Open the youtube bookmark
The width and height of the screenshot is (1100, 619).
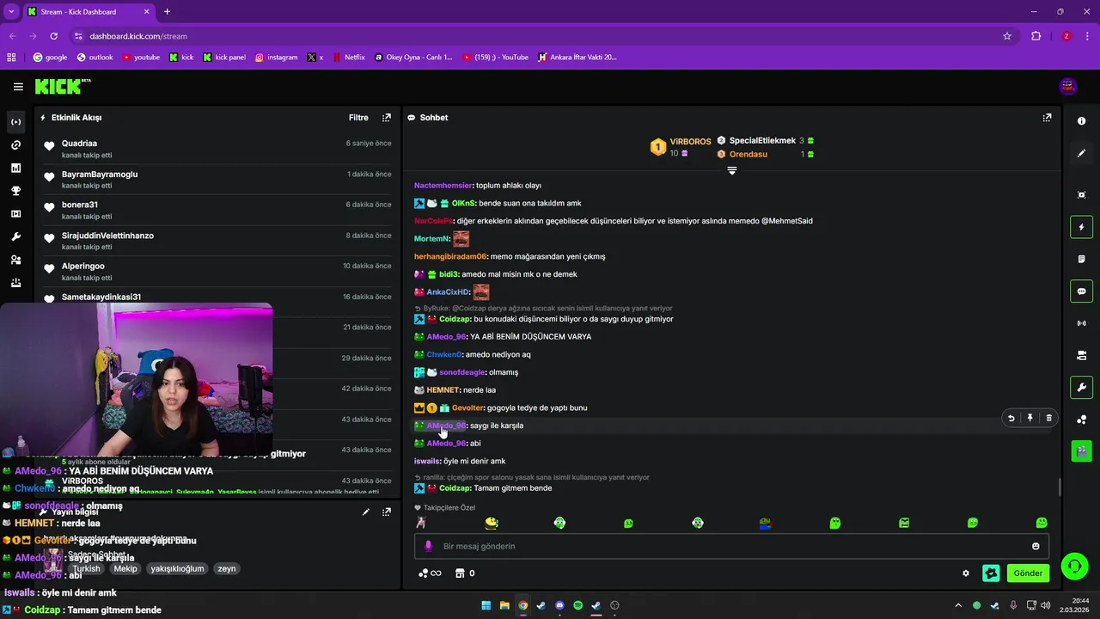141,58
